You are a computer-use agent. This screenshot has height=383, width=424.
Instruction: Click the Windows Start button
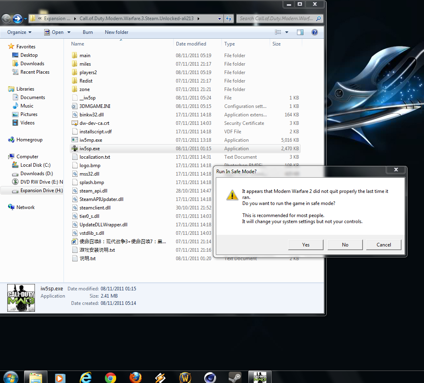click(x=11, y=377)
